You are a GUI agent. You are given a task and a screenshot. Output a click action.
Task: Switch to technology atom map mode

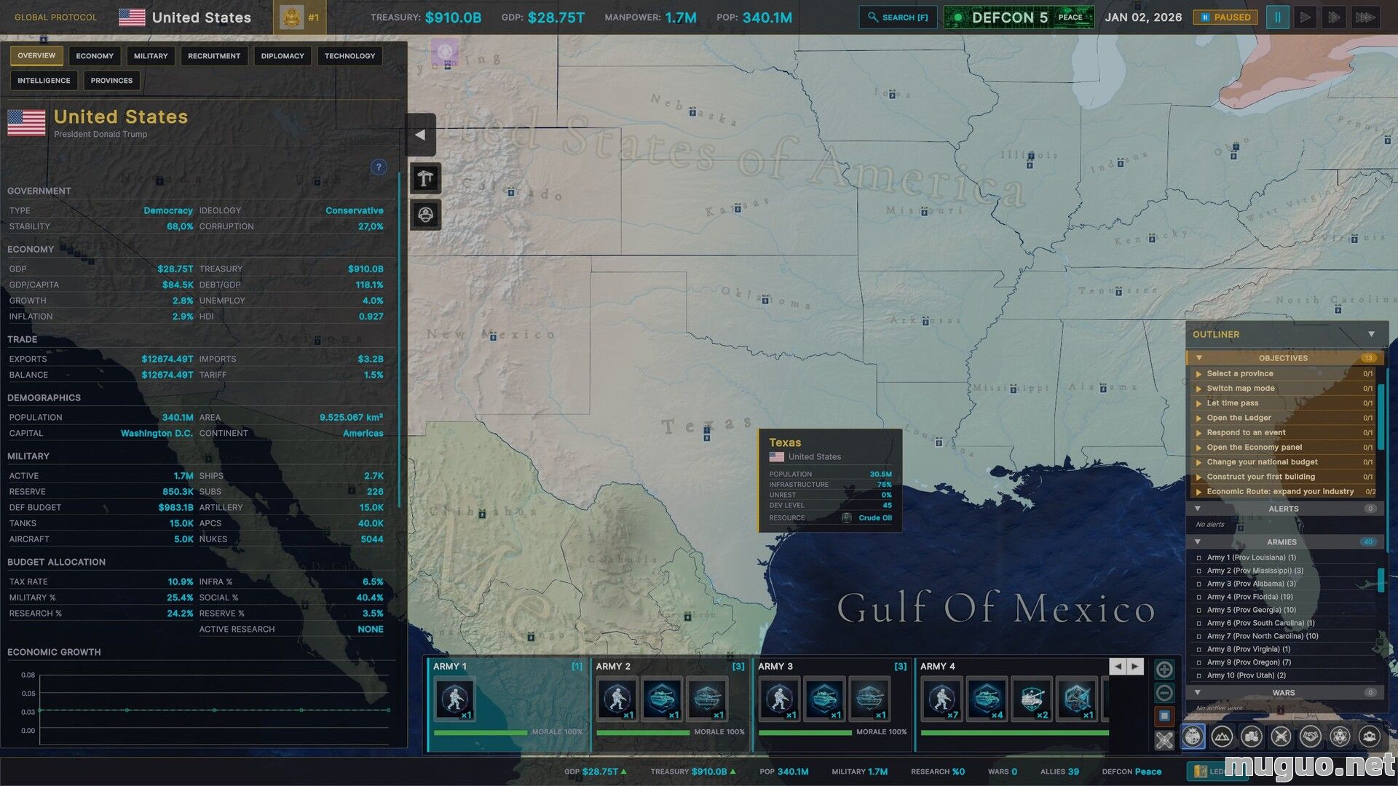(x=1340, y=737)
